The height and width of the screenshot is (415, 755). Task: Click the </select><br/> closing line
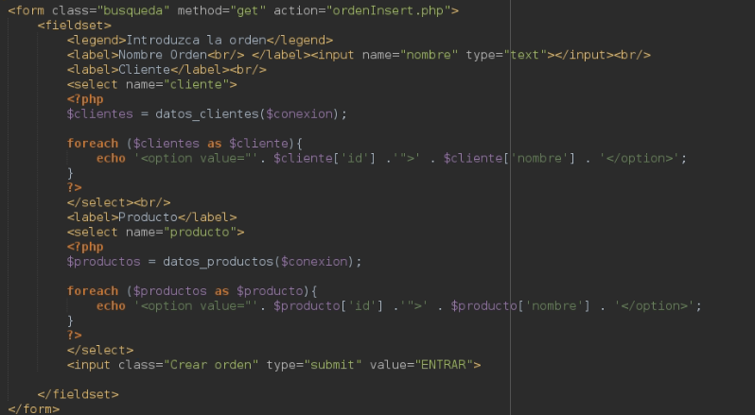(x=119, y=202)
